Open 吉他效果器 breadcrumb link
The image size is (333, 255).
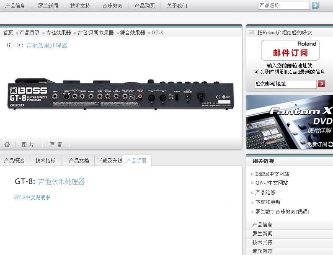pyautogui.click(x=58, y=33)
